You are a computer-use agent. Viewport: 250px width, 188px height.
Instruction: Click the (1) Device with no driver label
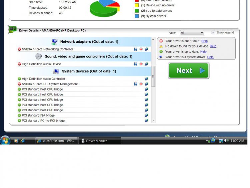tap(158, 5)
